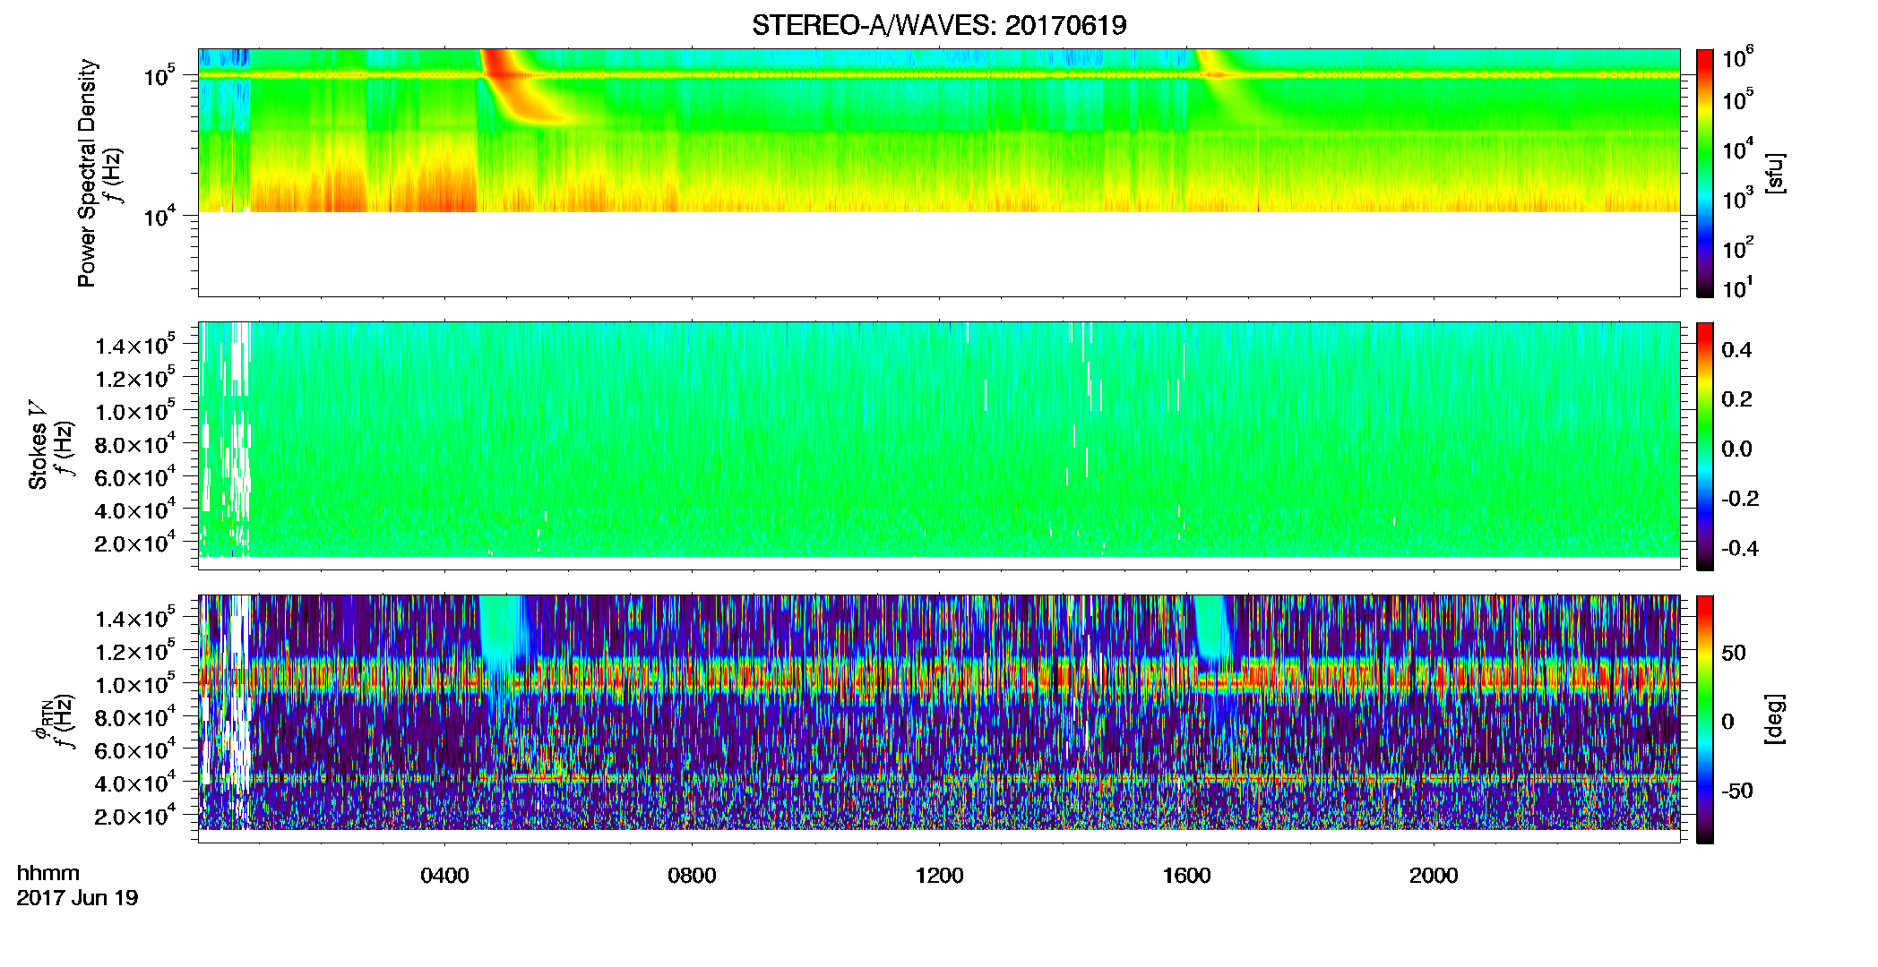Click the 10^6 sfu color bar label
1878x967 pixels.
[x=1738, y=56]
